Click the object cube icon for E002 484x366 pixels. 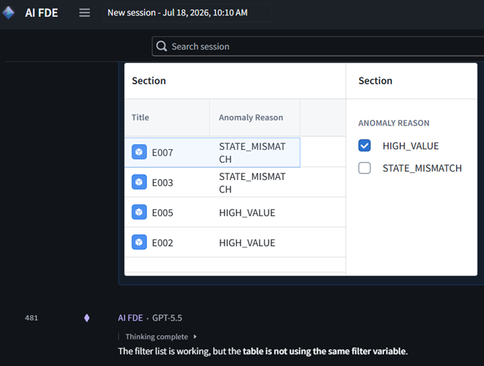(x=139, y=242)
